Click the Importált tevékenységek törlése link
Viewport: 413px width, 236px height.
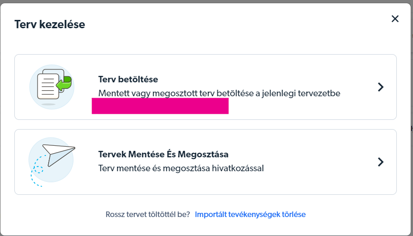click(250, 214)
